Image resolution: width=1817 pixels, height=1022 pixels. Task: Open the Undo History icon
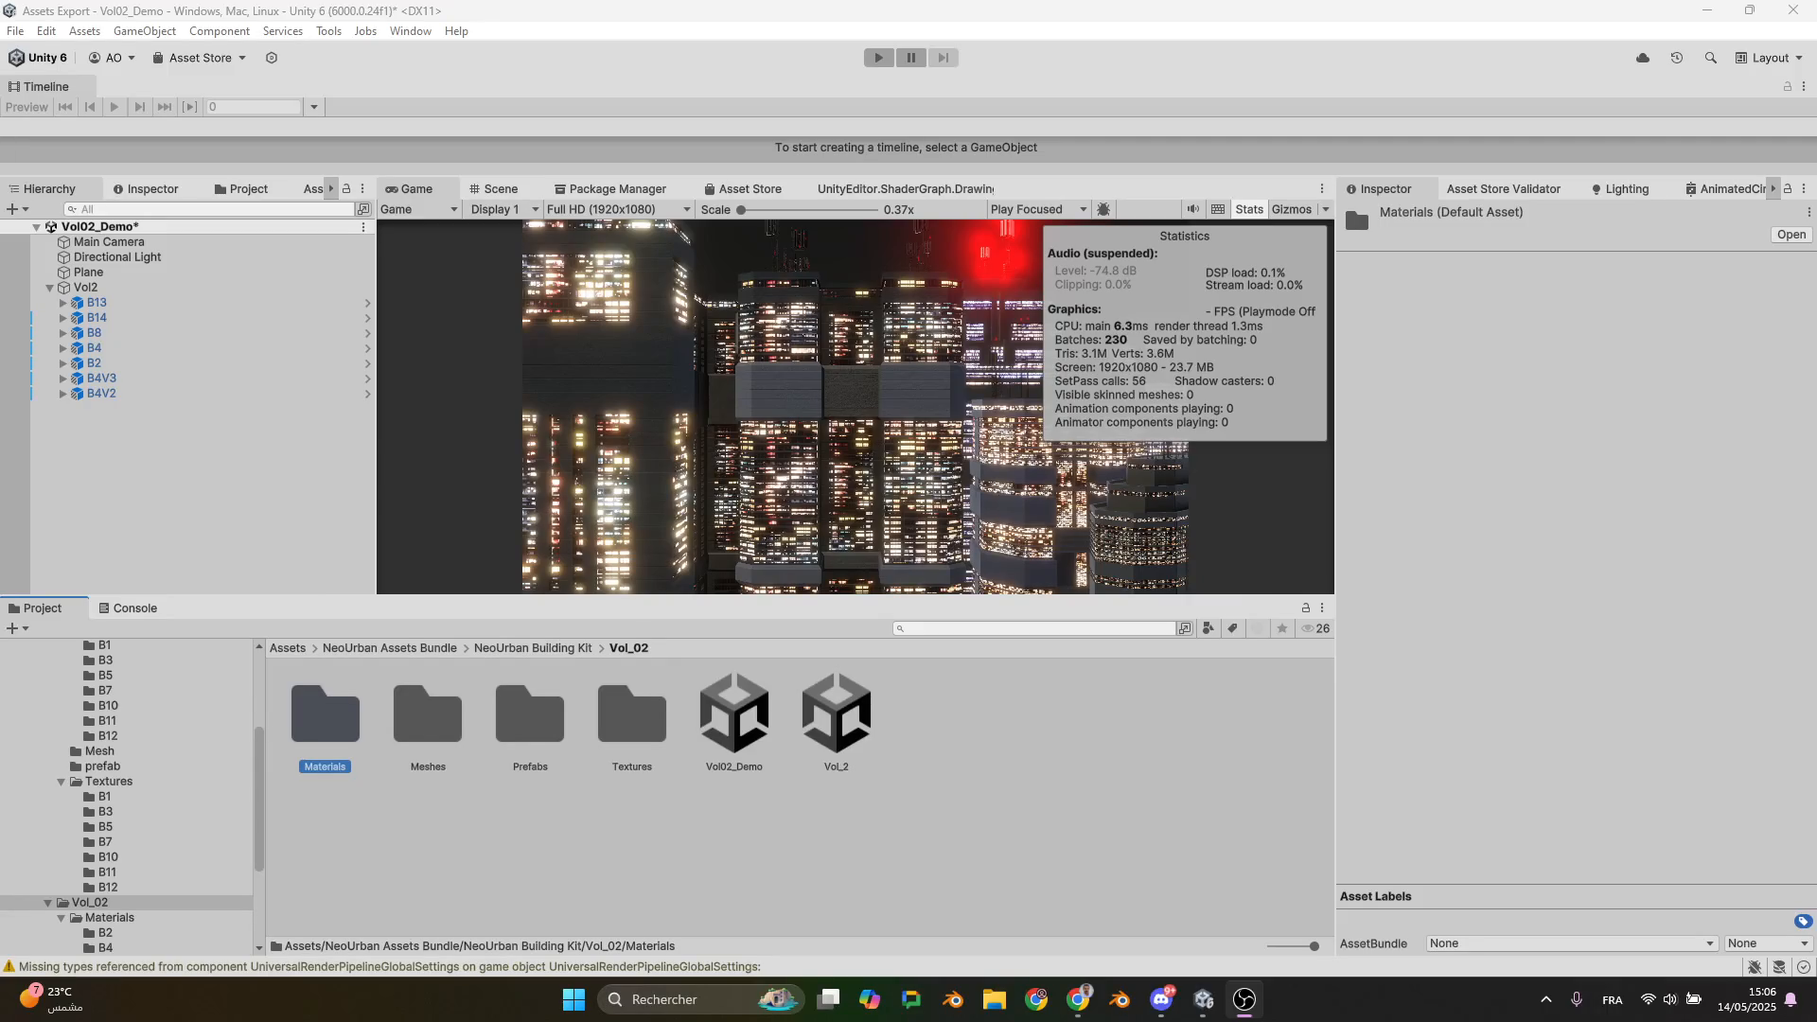coord(1677,58)
